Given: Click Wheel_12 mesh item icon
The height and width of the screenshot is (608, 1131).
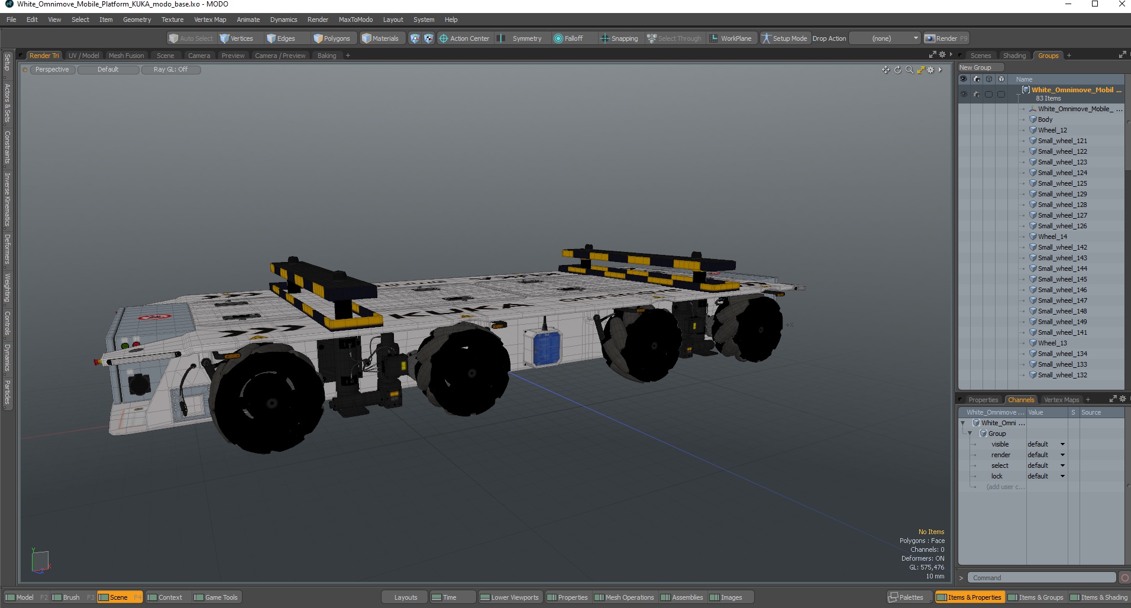Looking at the screenshot, I should click(x=1033, y=130).
